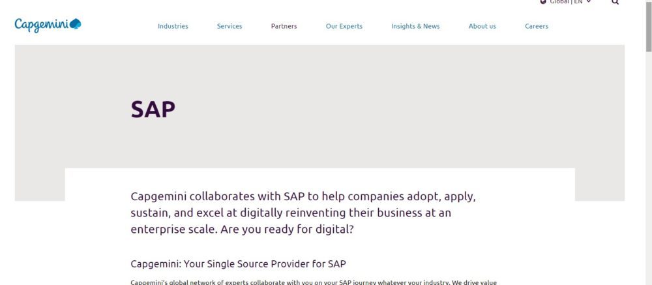Click the blue spade in Capgemini logo

pos(75,24)
